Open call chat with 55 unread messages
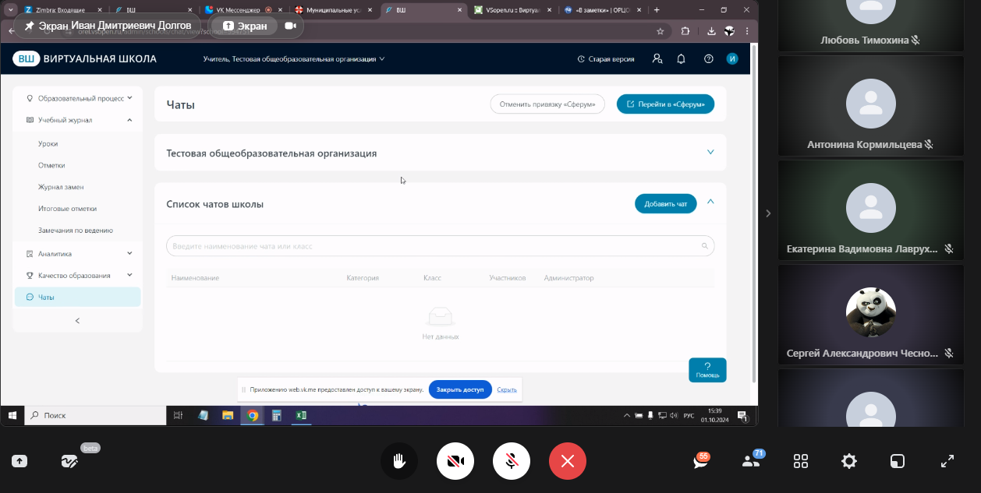The image size is (981, 493). (x=701, y=461)
